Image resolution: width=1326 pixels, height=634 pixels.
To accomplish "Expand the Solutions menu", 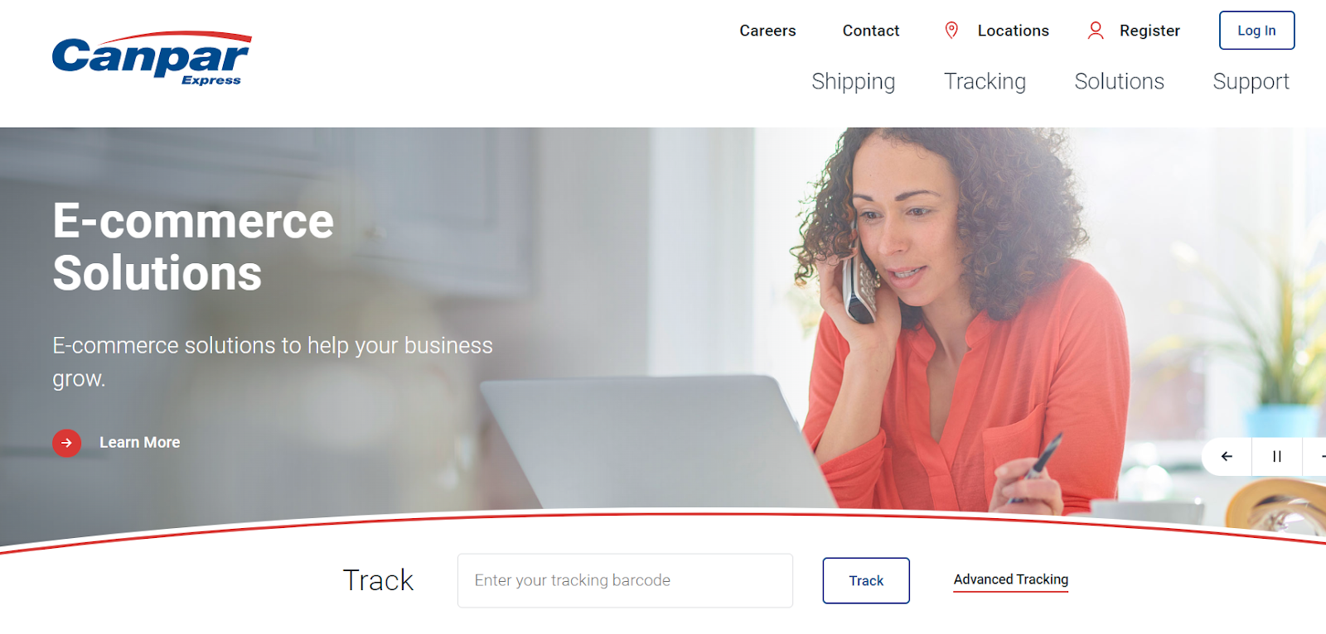I will tap(1119, 82).
